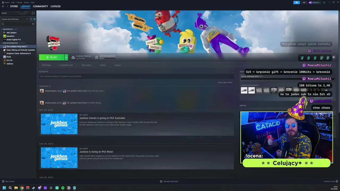Click the recent activity clock filter icon
The width and height of the screenshot is (340, 191).
click(x=31, y=19)
